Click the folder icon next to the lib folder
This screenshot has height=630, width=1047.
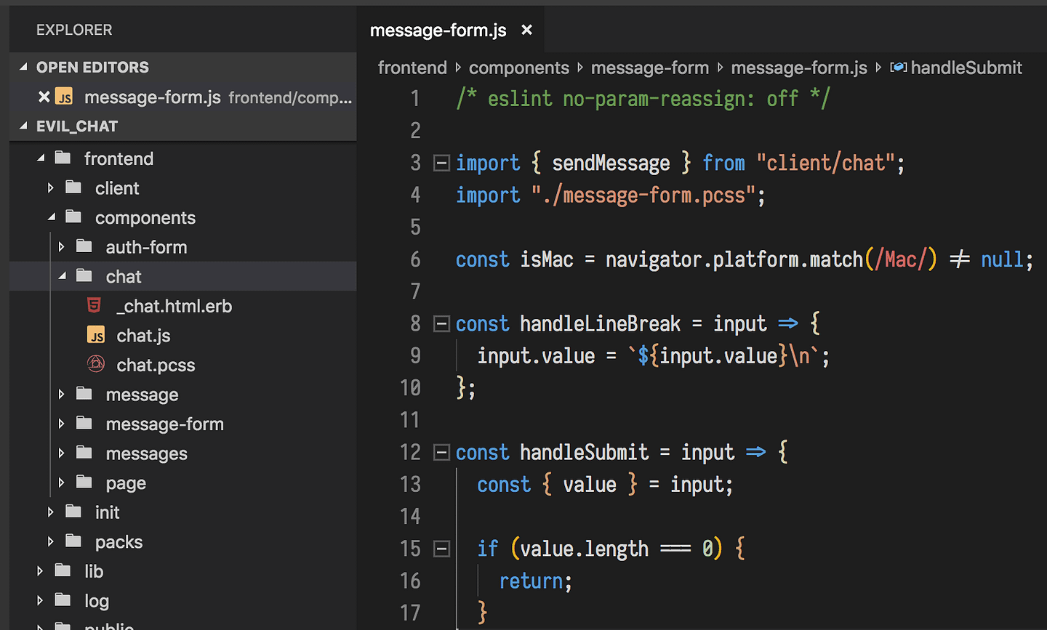63,570
